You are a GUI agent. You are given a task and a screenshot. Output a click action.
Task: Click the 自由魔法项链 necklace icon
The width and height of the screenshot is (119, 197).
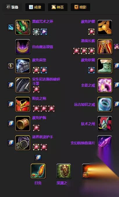23,47
